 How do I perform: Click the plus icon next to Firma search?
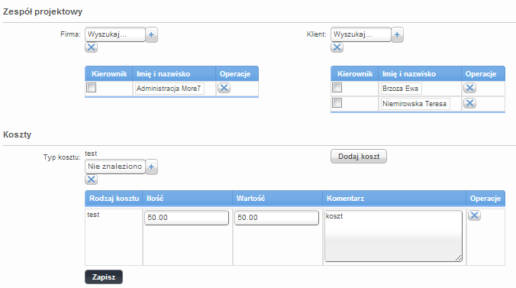(151, 34)
